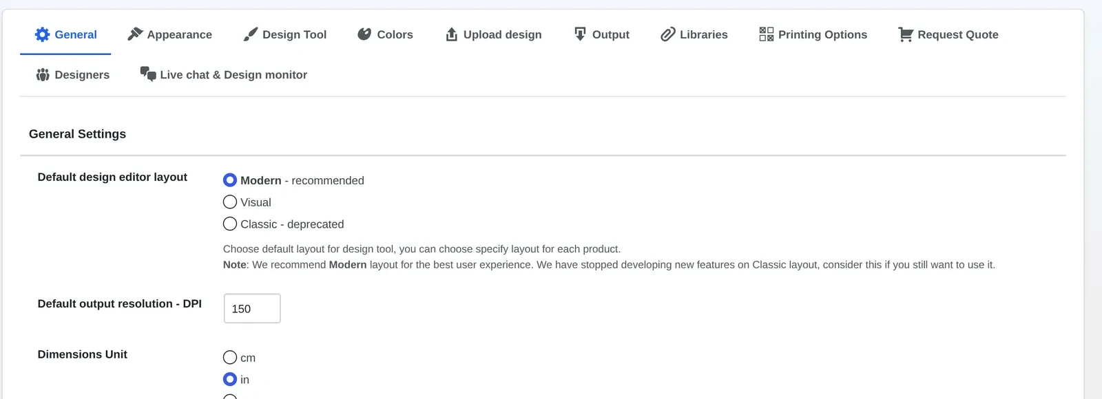
Task: Select the Modern layout radio button
Action: coord(230,180)
